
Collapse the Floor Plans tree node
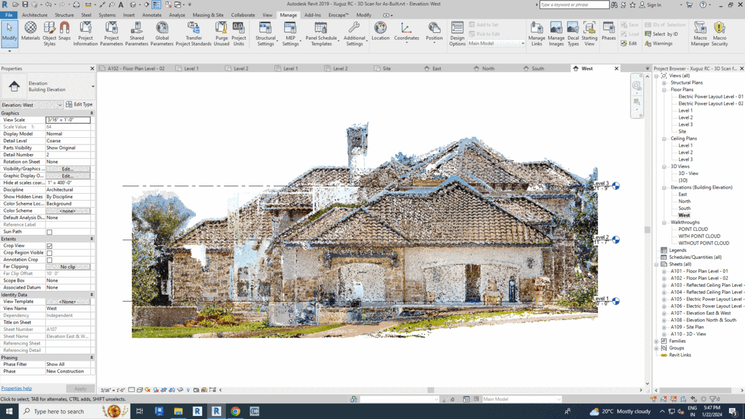664,90
